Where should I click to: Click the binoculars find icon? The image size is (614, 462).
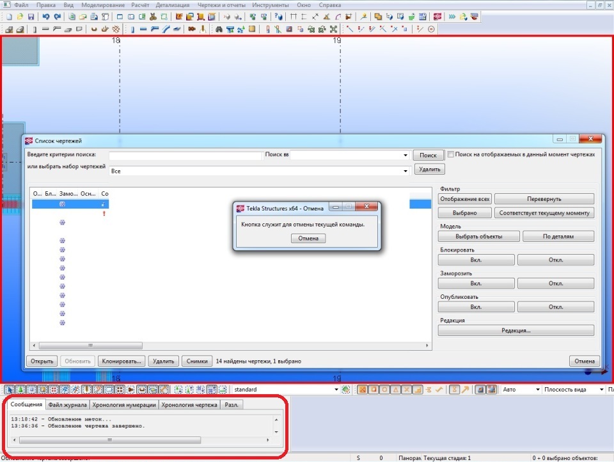point(219,29)
